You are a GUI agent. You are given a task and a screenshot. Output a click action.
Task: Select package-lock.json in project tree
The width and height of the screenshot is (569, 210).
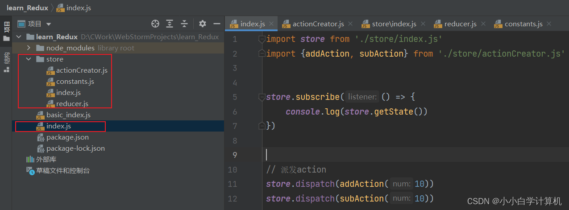[75, 148]
